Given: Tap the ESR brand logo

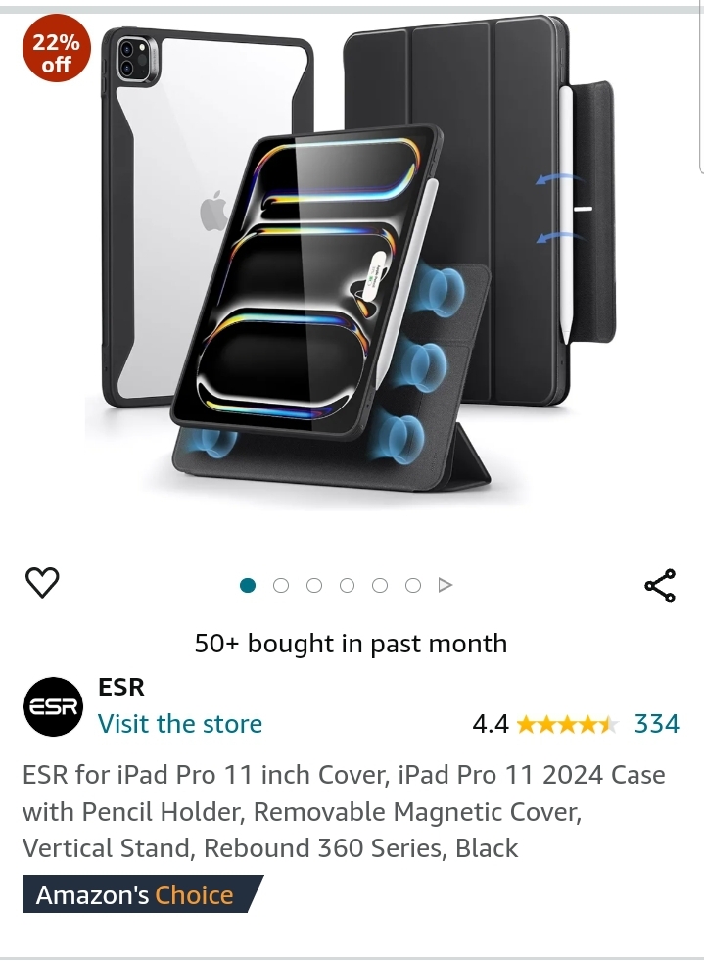Looking at the screenshot, I should click(53, 706).
